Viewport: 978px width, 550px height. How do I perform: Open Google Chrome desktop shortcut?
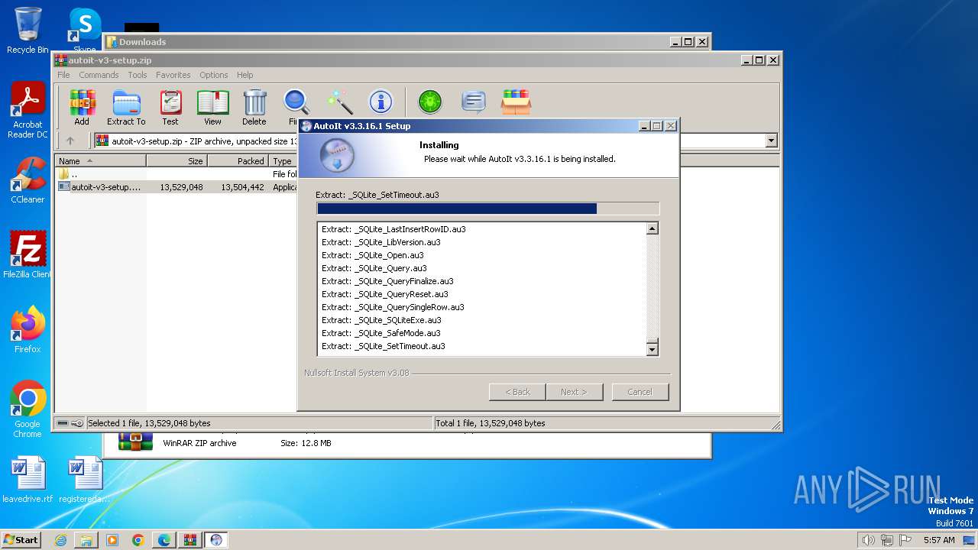(x=28, y=409)
